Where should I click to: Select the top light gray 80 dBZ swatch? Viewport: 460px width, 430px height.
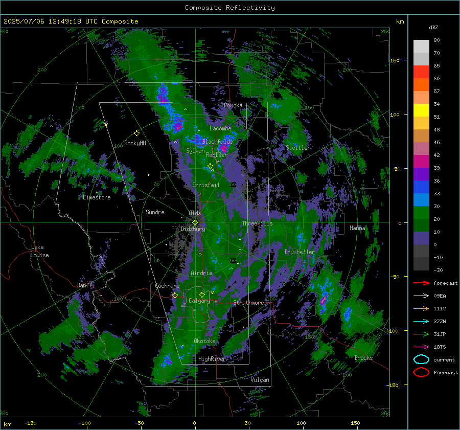(x=421, y=46)
